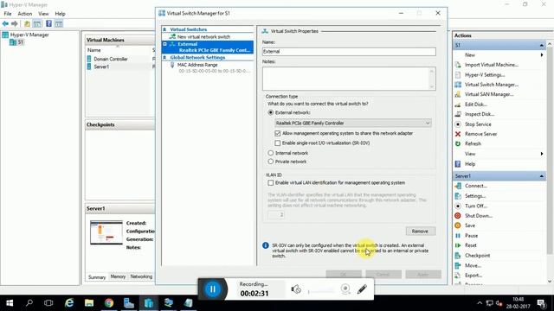Expand the External switch tree node

[x=164, y=44]
